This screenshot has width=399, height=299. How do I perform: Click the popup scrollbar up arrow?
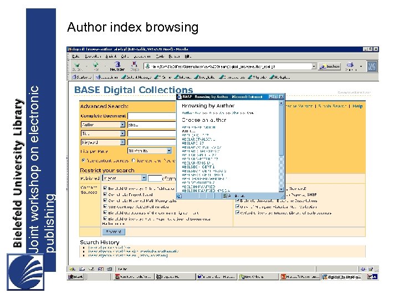tap(281, 103)
